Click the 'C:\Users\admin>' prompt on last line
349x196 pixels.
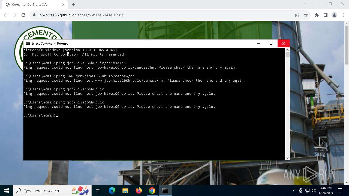pyautogui.click(x=40, y=115)
